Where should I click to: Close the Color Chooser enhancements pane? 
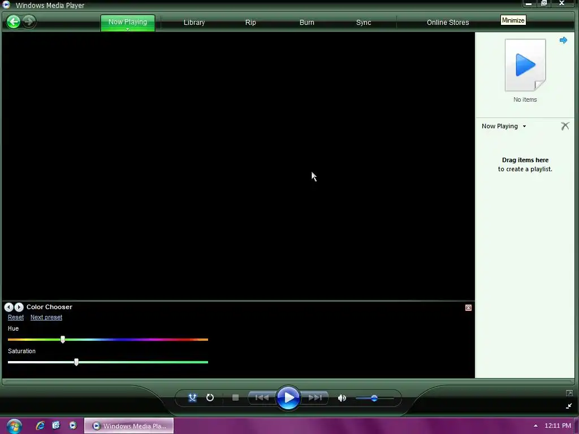[x=468, y=308]
